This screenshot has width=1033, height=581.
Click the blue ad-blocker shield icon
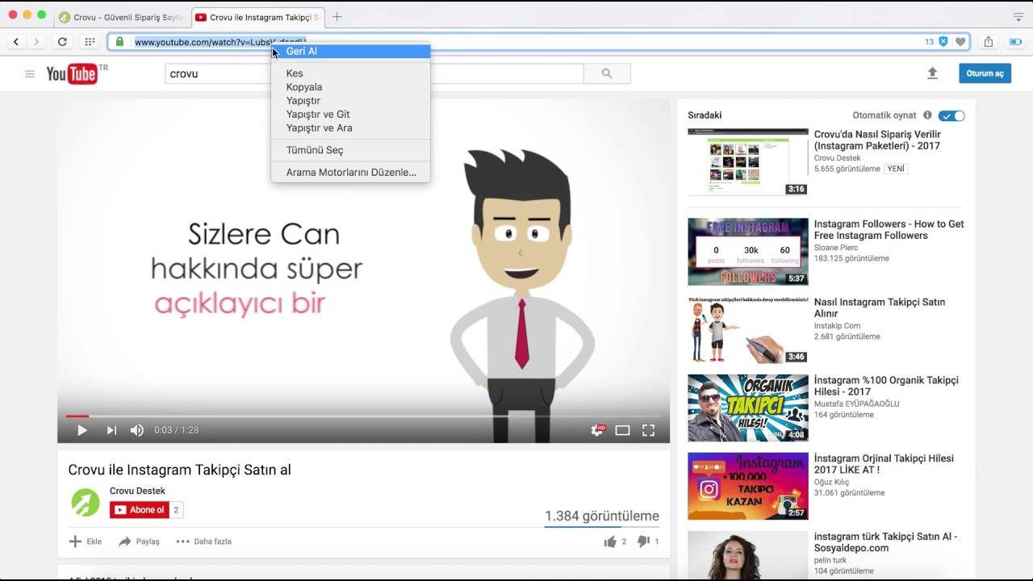pos(943,42)
